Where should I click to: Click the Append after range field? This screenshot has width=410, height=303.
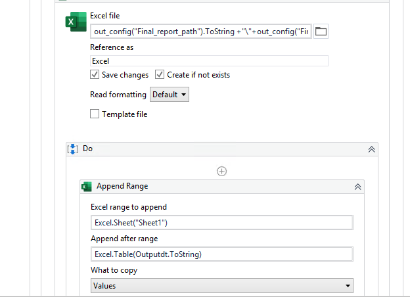[x=221, y=254]
